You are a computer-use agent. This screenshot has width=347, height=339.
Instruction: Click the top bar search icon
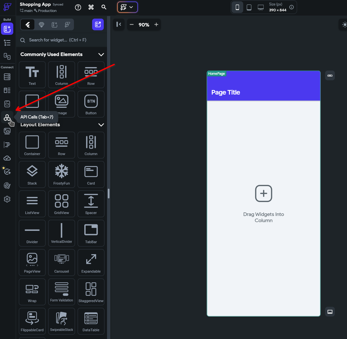[104, 7]
